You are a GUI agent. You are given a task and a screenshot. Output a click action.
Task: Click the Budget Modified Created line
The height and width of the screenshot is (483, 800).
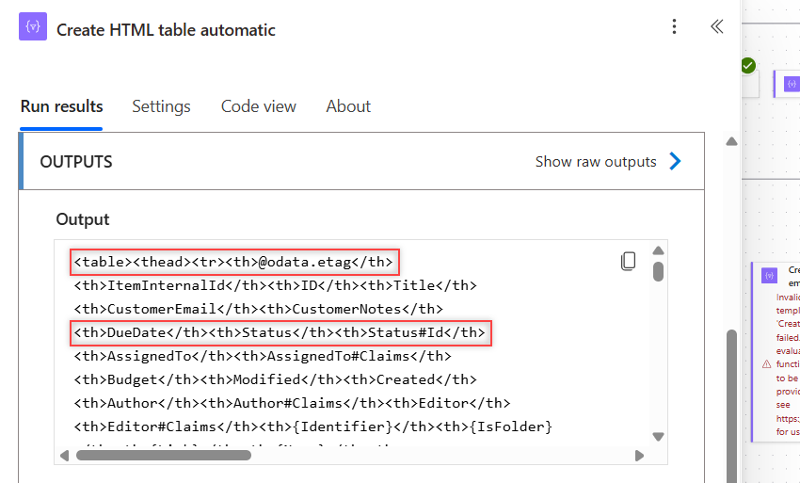276,379
